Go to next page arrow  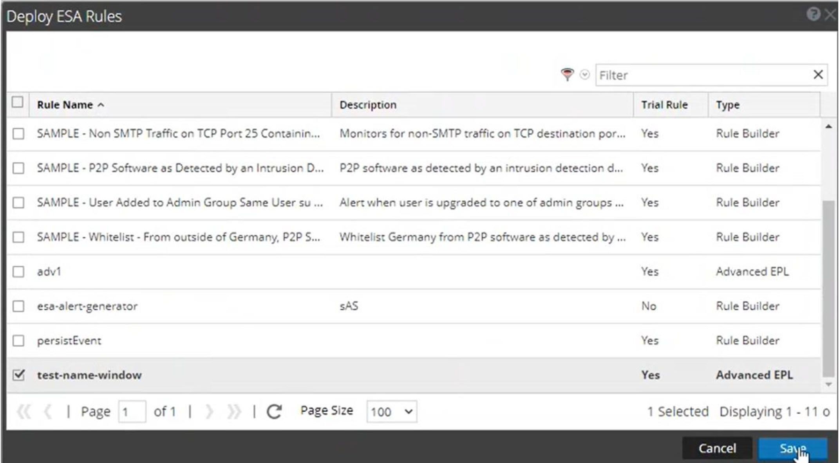(x=209, y=411)
